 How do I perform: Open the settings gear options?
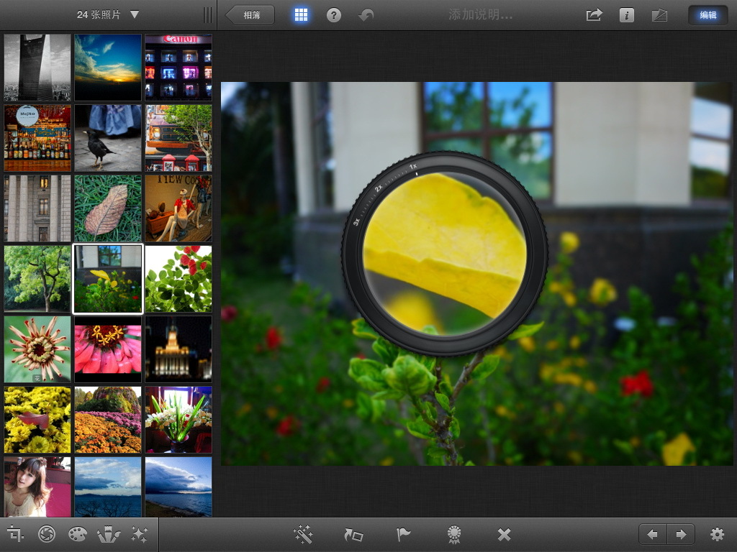coord(717,534)
